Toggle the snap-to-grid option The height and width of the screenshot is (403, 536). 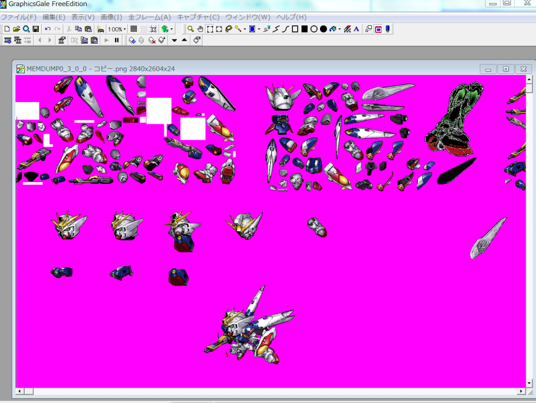pyautogui.click(x=153, y=29)
